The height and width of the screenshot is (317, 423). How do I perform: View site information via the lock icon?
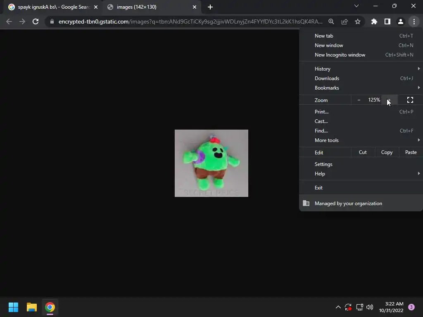pyautogui.click(x=52, y=21)
